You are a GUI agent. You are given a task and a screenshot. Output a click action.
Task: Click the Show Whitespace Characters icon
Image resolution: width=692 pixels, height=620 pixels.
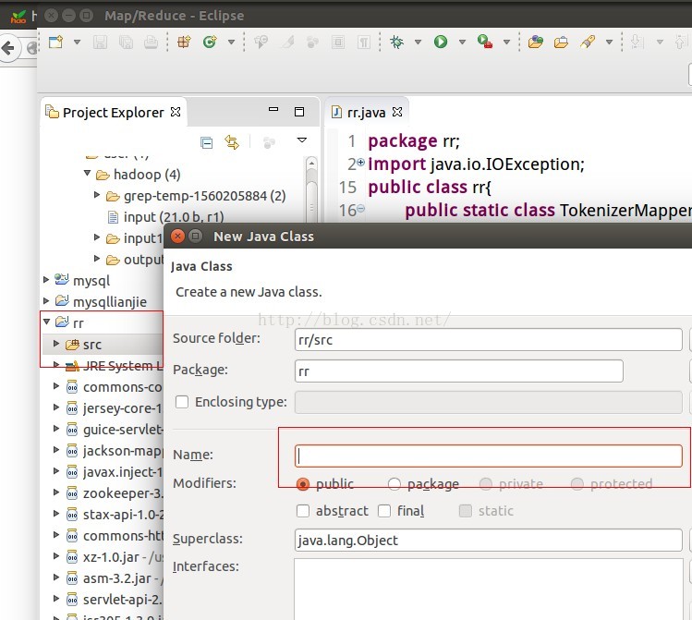pos(364,42)
